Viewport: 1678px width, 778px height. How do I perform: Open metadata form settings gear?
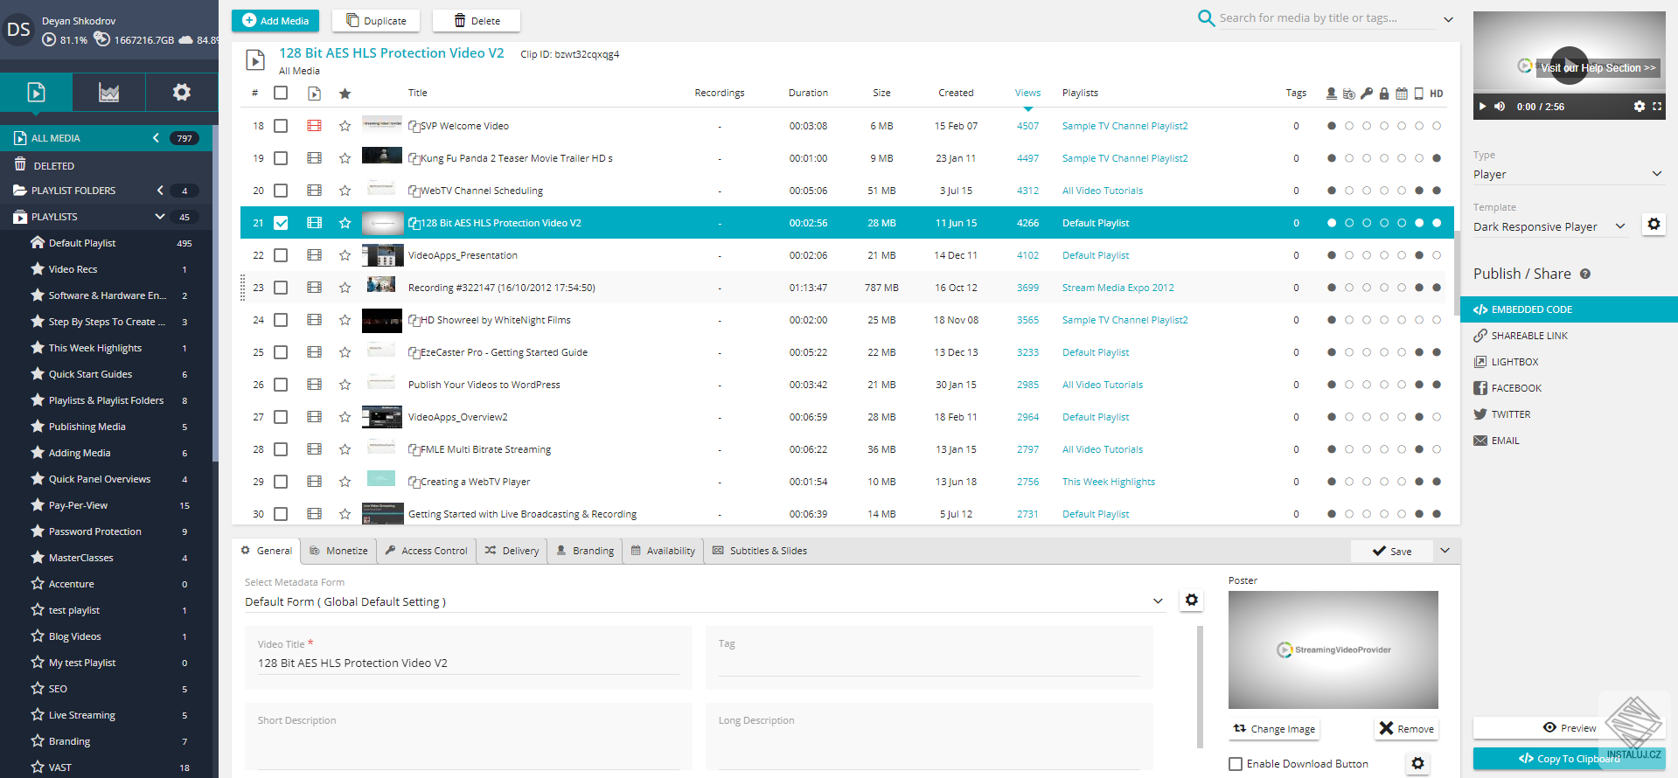coord(1191,601)
